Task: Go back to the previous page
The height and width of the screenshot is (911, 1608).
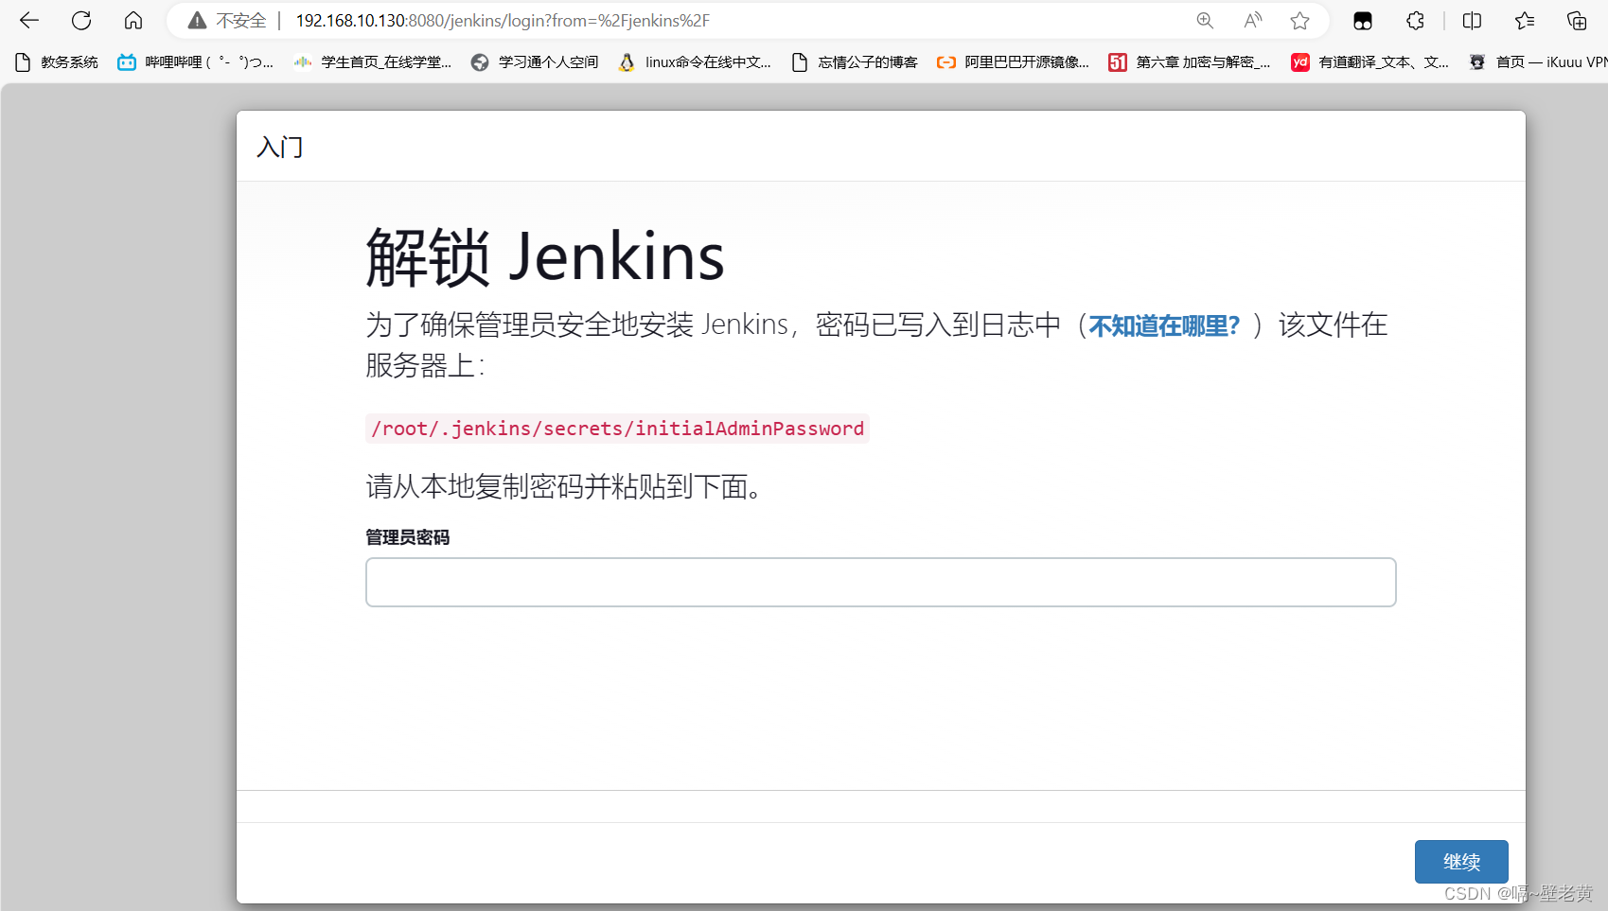Action: [x=29, y=20]
